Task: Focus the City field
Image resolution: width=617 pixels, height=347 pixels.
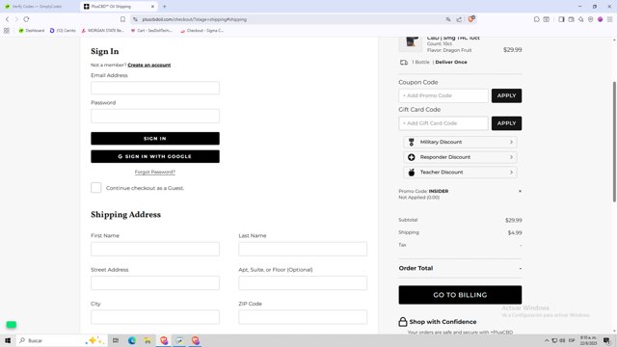Action: coord(155,317)
